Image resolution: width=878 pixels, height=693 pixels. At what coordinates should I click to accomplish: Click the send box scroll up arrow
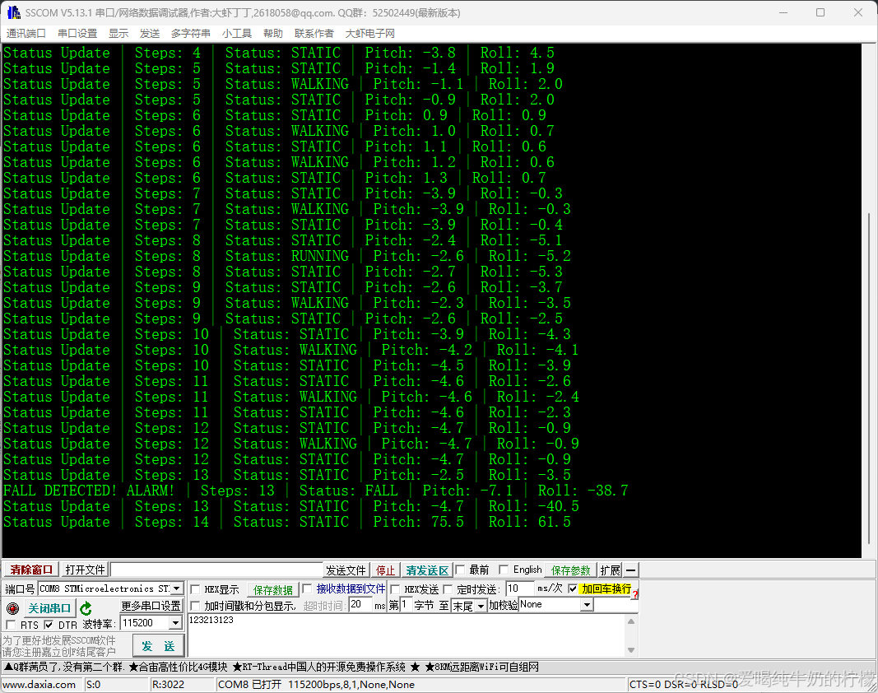631,621
